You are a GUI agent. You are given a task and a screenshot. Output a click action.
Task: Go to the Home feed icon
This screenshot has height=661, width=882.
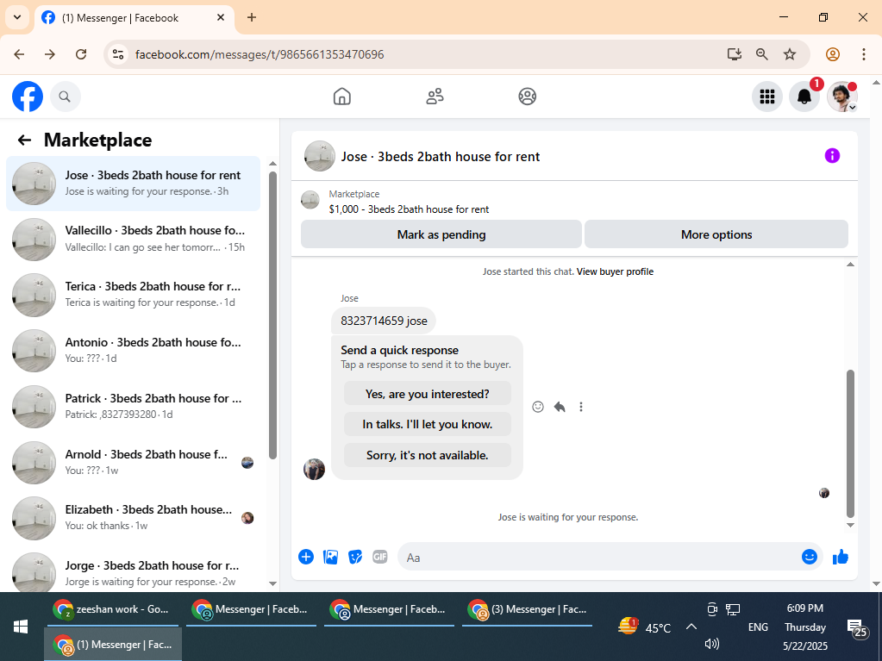pos(342,97)
